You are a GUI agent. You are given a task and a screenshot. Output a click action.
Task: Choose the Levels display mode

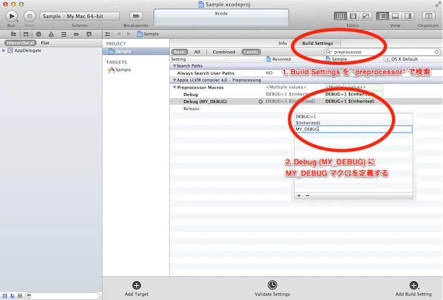pyautogui.click(x=251, y=52)
